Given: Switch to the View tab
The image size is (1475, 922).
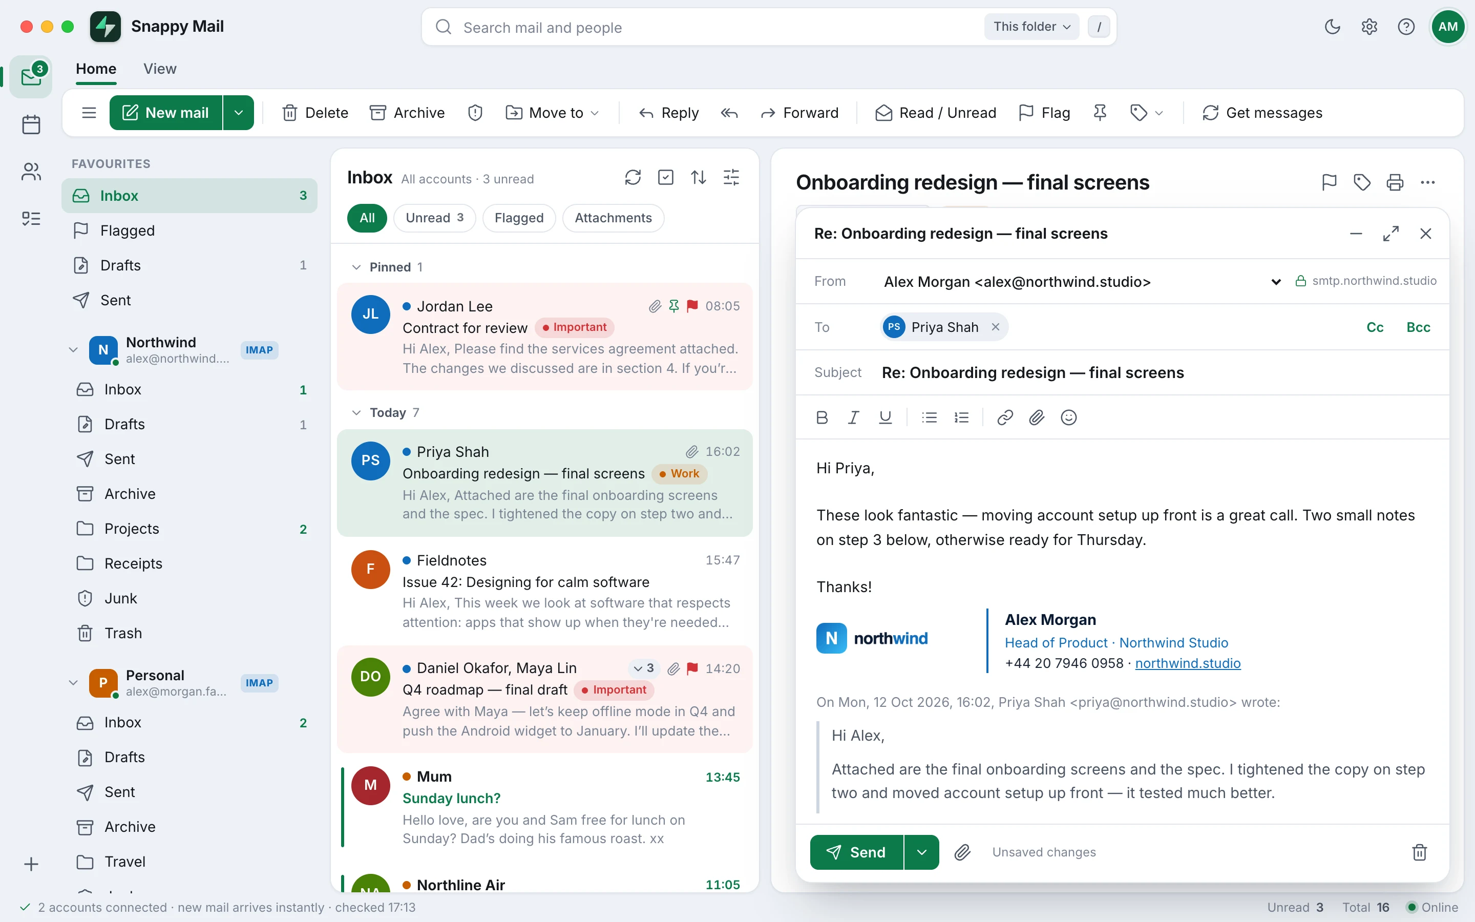Looking at the screenshot, I should pos(160,69).
